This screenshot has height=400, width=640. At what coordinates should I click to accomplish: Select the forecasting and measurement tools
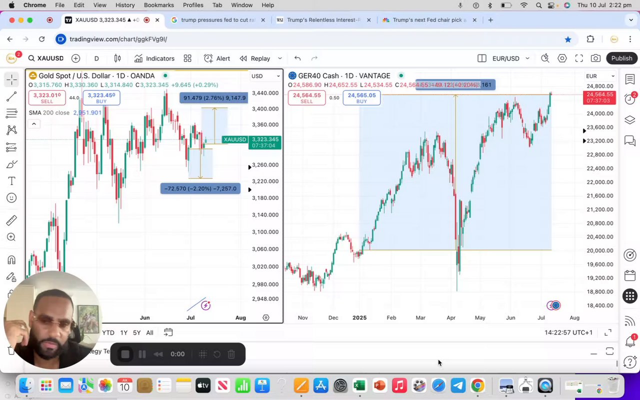click(x=11, y=147)
